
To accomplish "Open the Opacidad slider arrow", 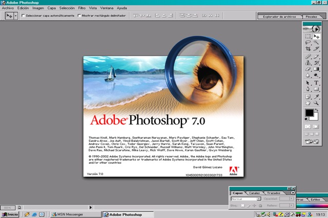I will pos(292,199).
